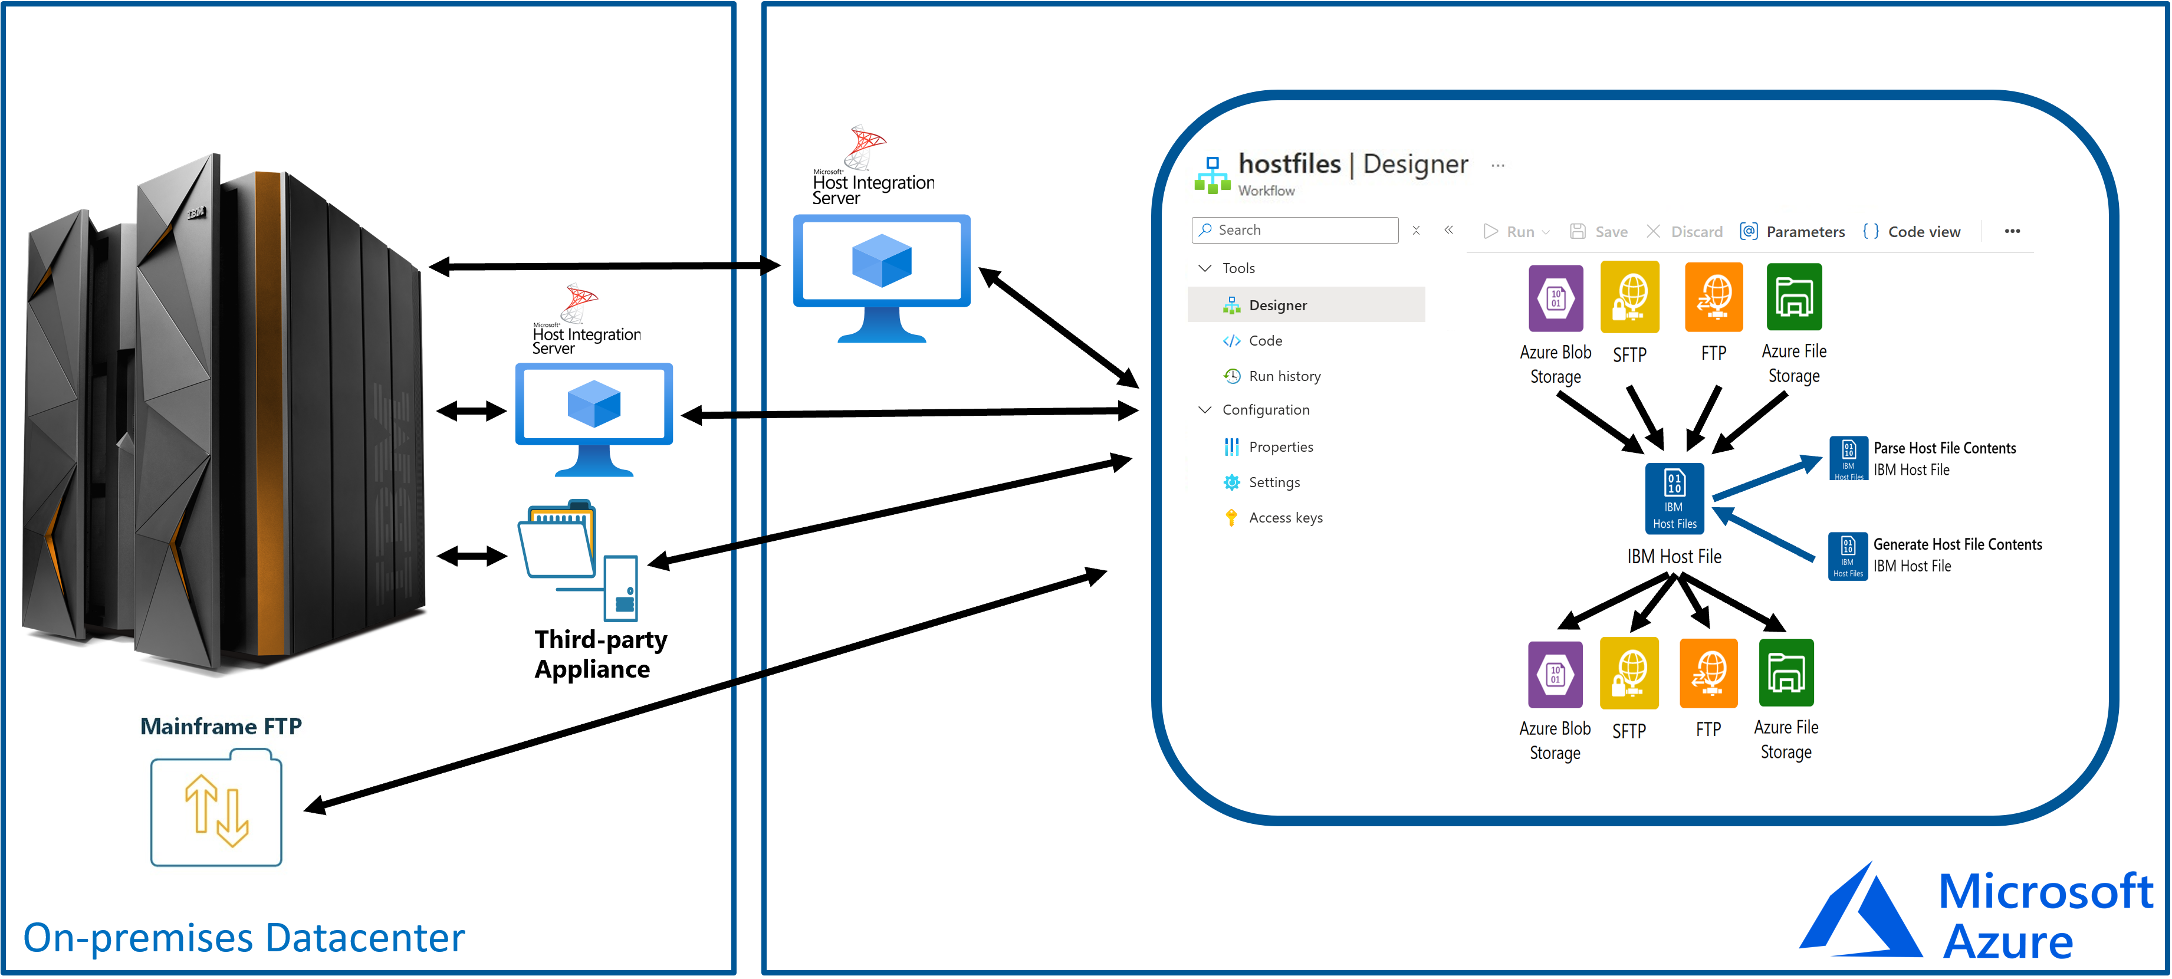Click the IBM mainframe image
Image resolution: width=2172 pixels, height=979 pixels.
[224, 413]
